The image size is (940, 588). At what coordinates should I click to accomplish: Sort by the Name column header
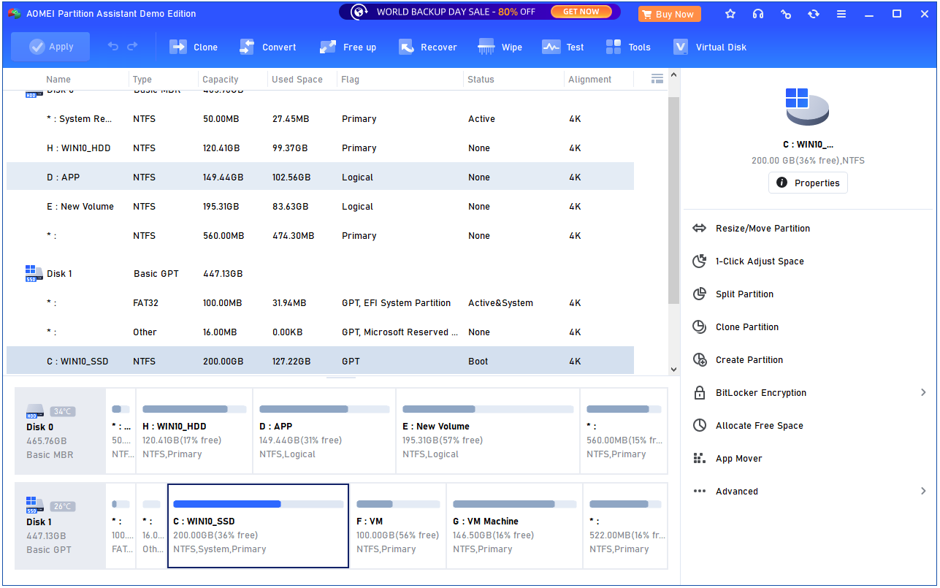pyautogui.click(x=58, y=80)
